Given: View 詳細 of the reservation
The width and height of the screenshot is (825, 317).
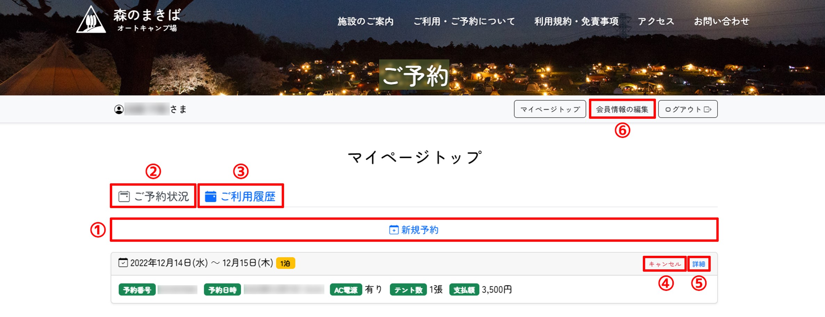Looking at the screenshot, I should tap(698, 264).
